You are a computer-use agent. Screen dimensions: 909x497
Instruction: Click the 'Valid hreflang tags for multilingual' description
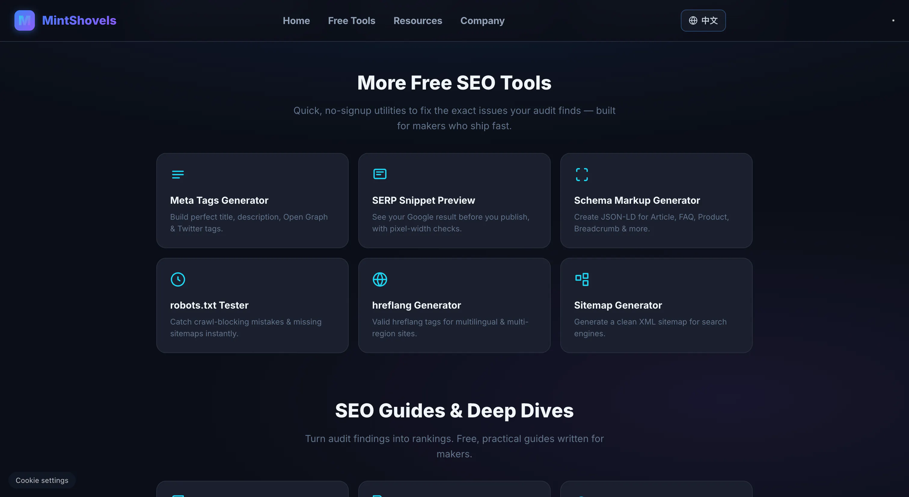(450, 327)
